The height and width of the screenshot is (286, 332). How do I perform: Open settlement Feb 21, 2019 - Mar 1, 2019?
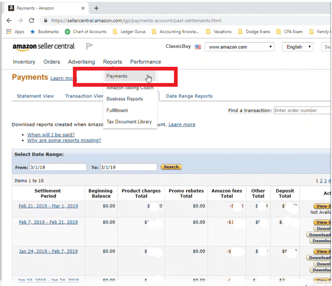click(x=48, y=206)
